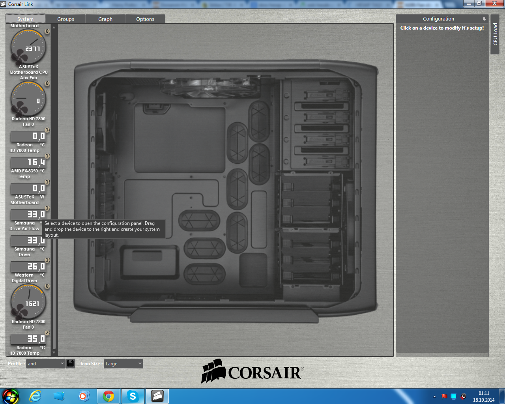This screenshot has height=404, width=505.
Task: Open the Profile dropdown showing 'and'
Action: coord(45,364)
